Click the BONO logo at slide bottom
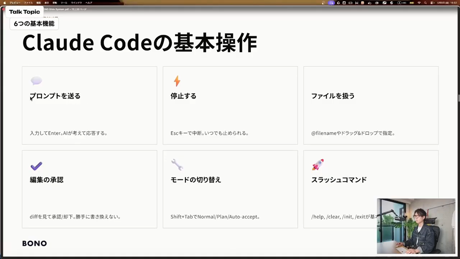 (x=34, y=243)
